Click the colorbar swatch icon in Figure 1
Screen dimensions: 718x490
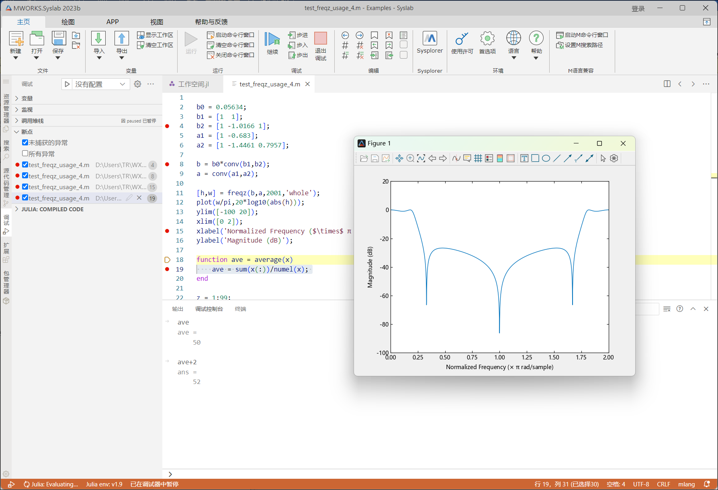click(499, 158)
